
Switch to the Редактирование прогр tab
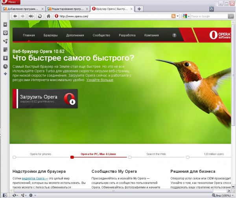coord(68,9)
